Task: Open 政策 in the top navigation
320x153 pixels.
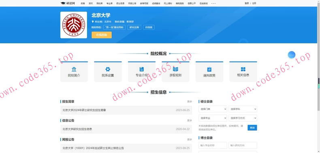Action: pyautogui.click(x=83, y=4)
